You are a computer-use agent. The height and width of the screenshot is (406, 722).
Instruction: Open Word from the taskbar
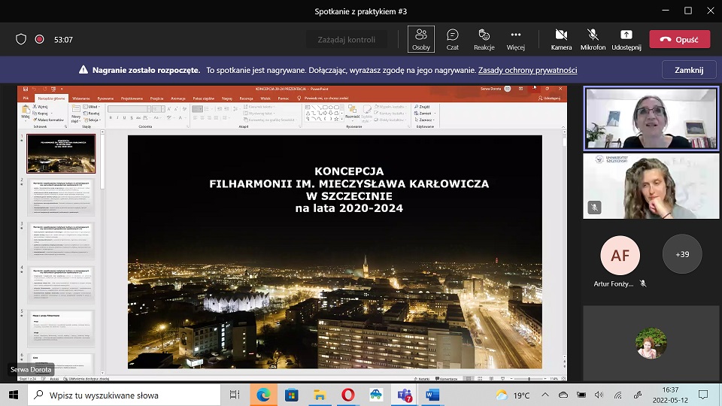tap(432, 395)
